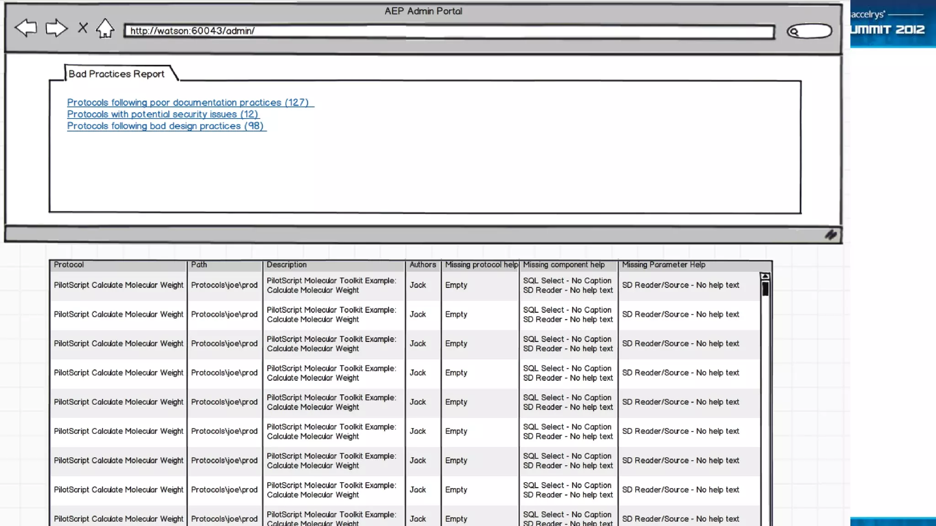Click the window resize grip icon
The image size is (936, 526).
[830, 235]
